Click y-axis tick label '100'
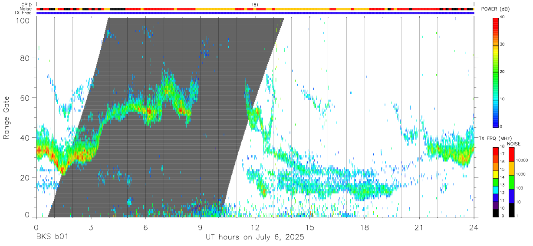 pyautogui.click(x=23, y=20)
